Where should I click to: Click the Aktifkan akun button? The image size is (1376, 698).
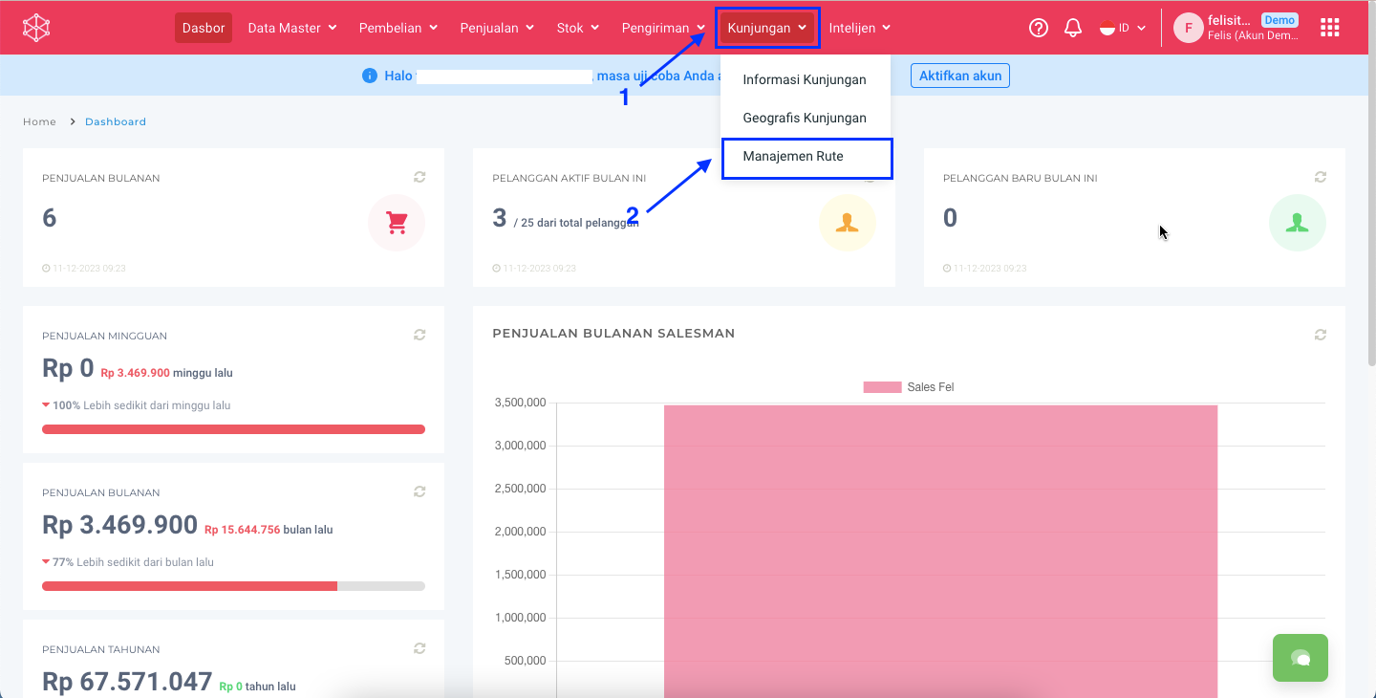959,76
